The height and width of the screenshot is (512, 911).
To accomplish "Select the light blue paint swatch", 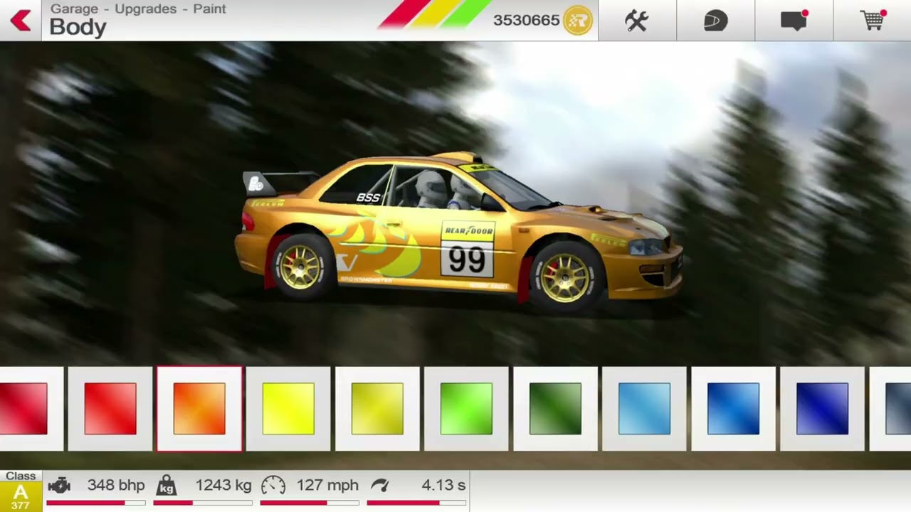I will click(x=644, y=407).
